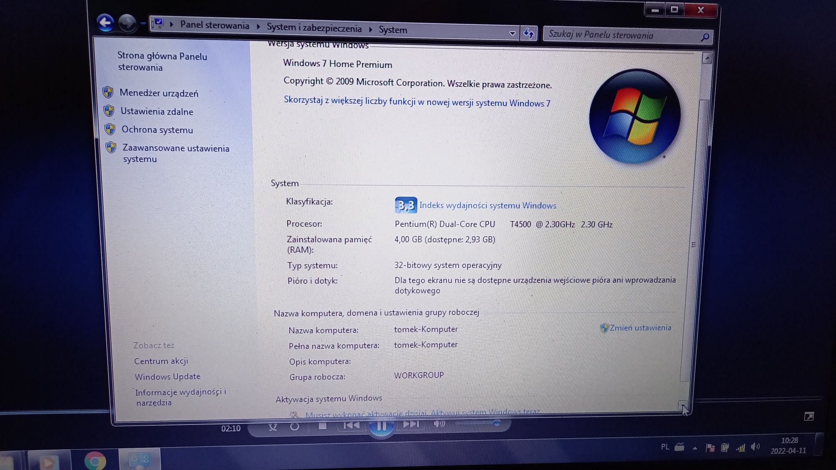Open Strona główna Panelu sterowania

click(162, 61)
